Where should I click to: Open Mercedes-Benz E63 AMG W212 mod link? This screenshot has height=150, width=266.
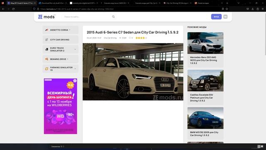203,60
